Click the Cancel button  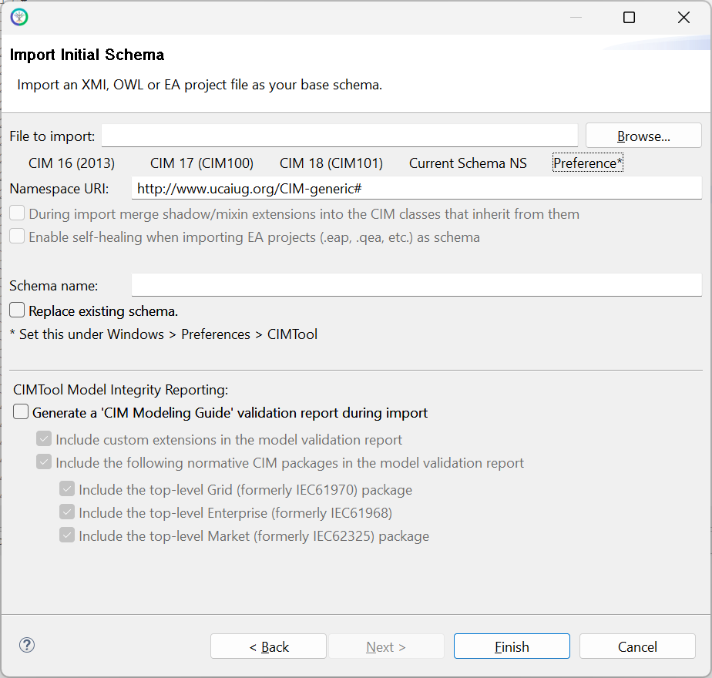[637, 646]
